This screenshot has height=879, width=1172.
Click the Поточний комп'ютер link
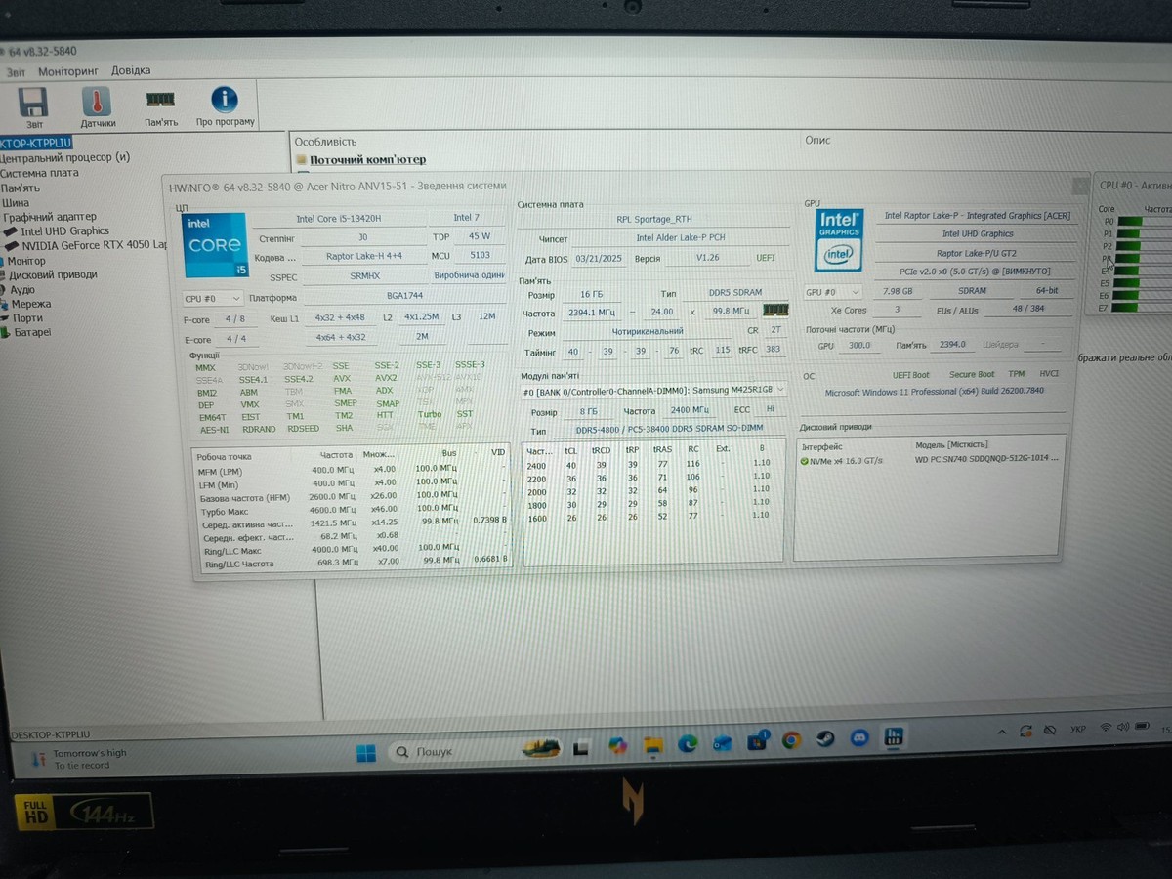pyautogui.click(x=367, y=159)
